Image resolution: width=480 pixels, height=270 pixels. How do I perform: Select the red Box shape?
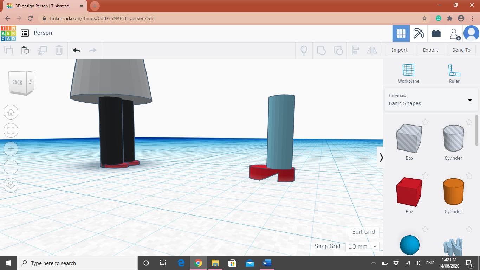[x=409, y=192]
